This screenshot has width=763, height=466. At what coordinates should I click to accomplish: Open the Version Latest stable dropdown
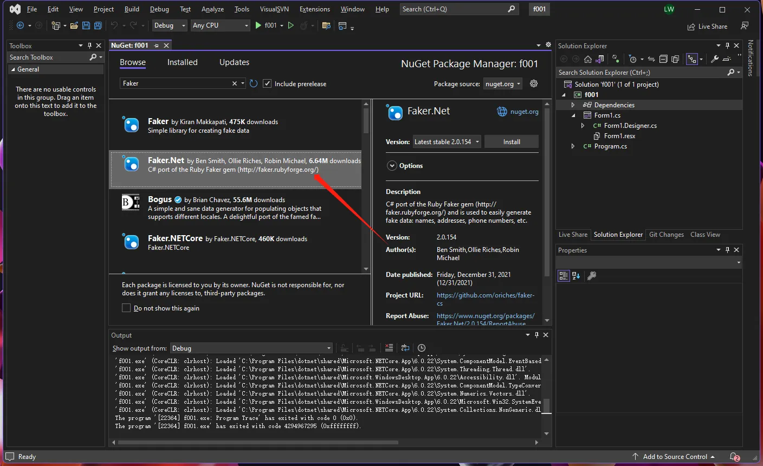(447, 142)
